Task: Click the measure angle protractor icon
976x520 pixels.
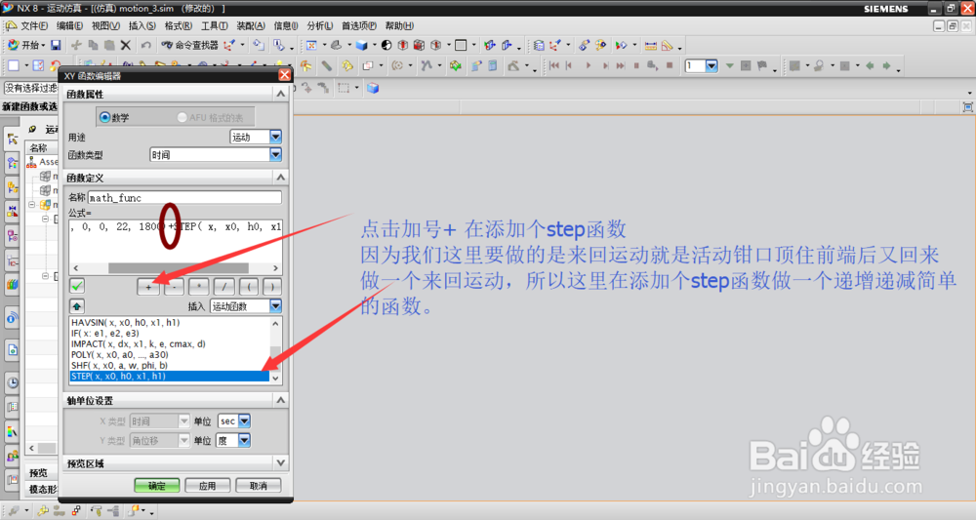Action: pyautogui.click(x=668, y=46)
